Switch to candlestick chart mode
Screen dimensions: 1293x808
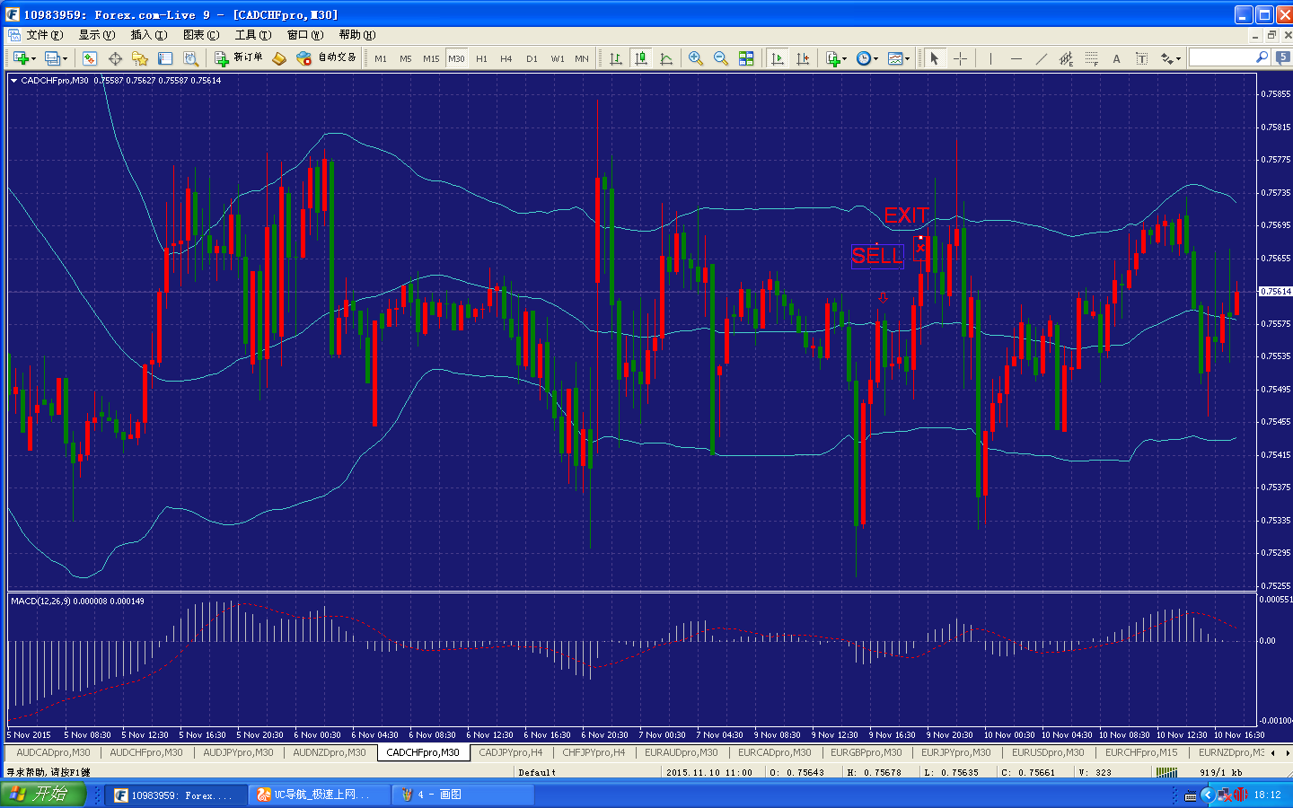click(x=641, y=58)
